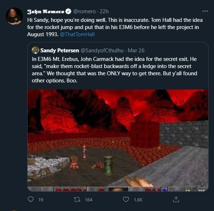Like the tweet with the heart icon

(x=126, y=200)
